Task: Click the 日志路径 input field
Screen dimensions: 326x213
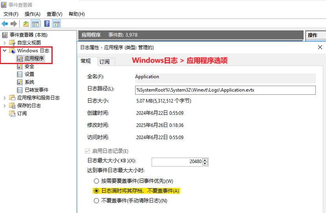Action: [x=225, y=90]
